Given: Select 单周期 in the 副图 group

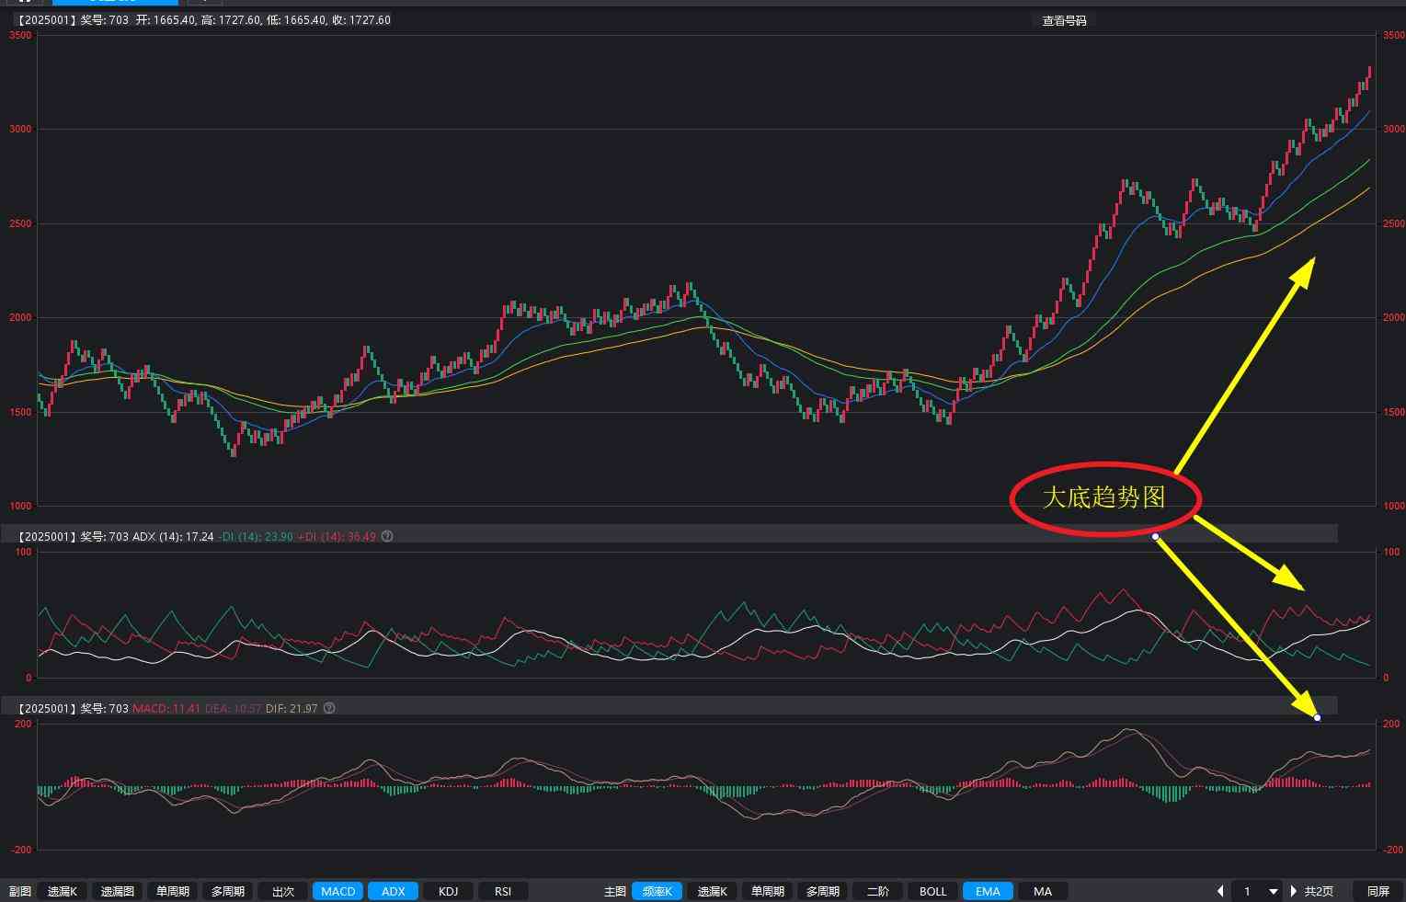Looking at the screenshot, I should 172,891.
